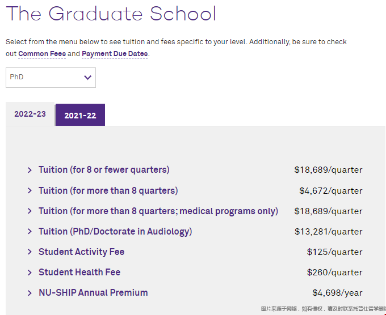
Task: Open the PhD level dropdown menu
Action: pos(51,78)
